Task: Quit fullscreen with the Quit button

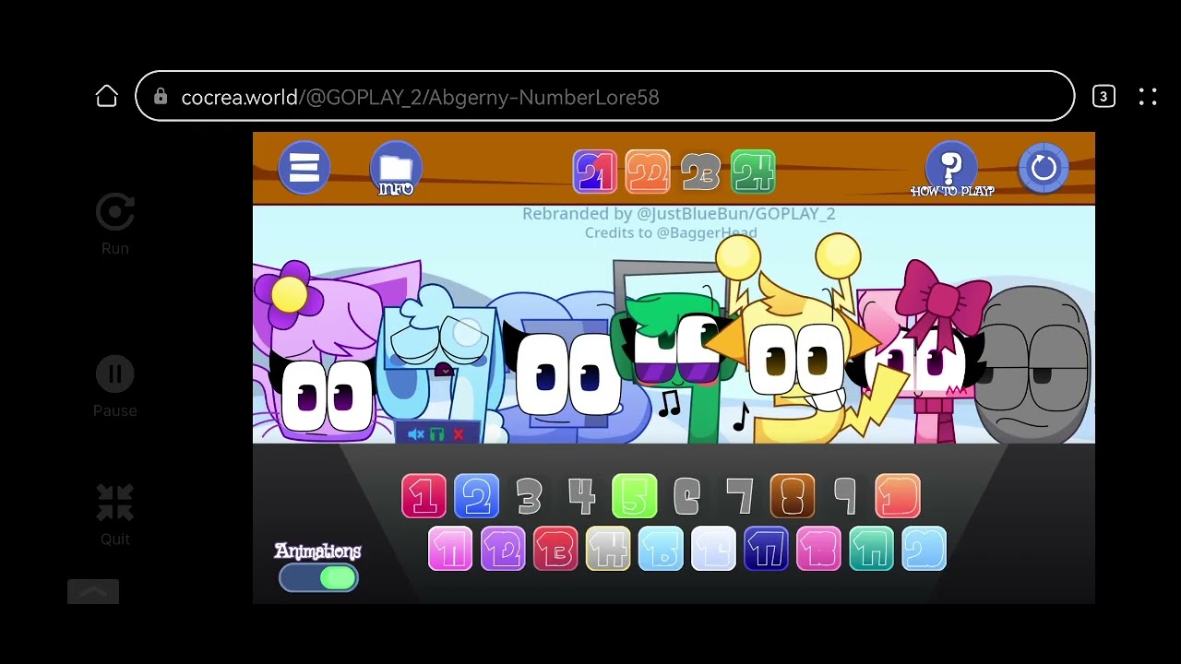Action: click(115, 515)
